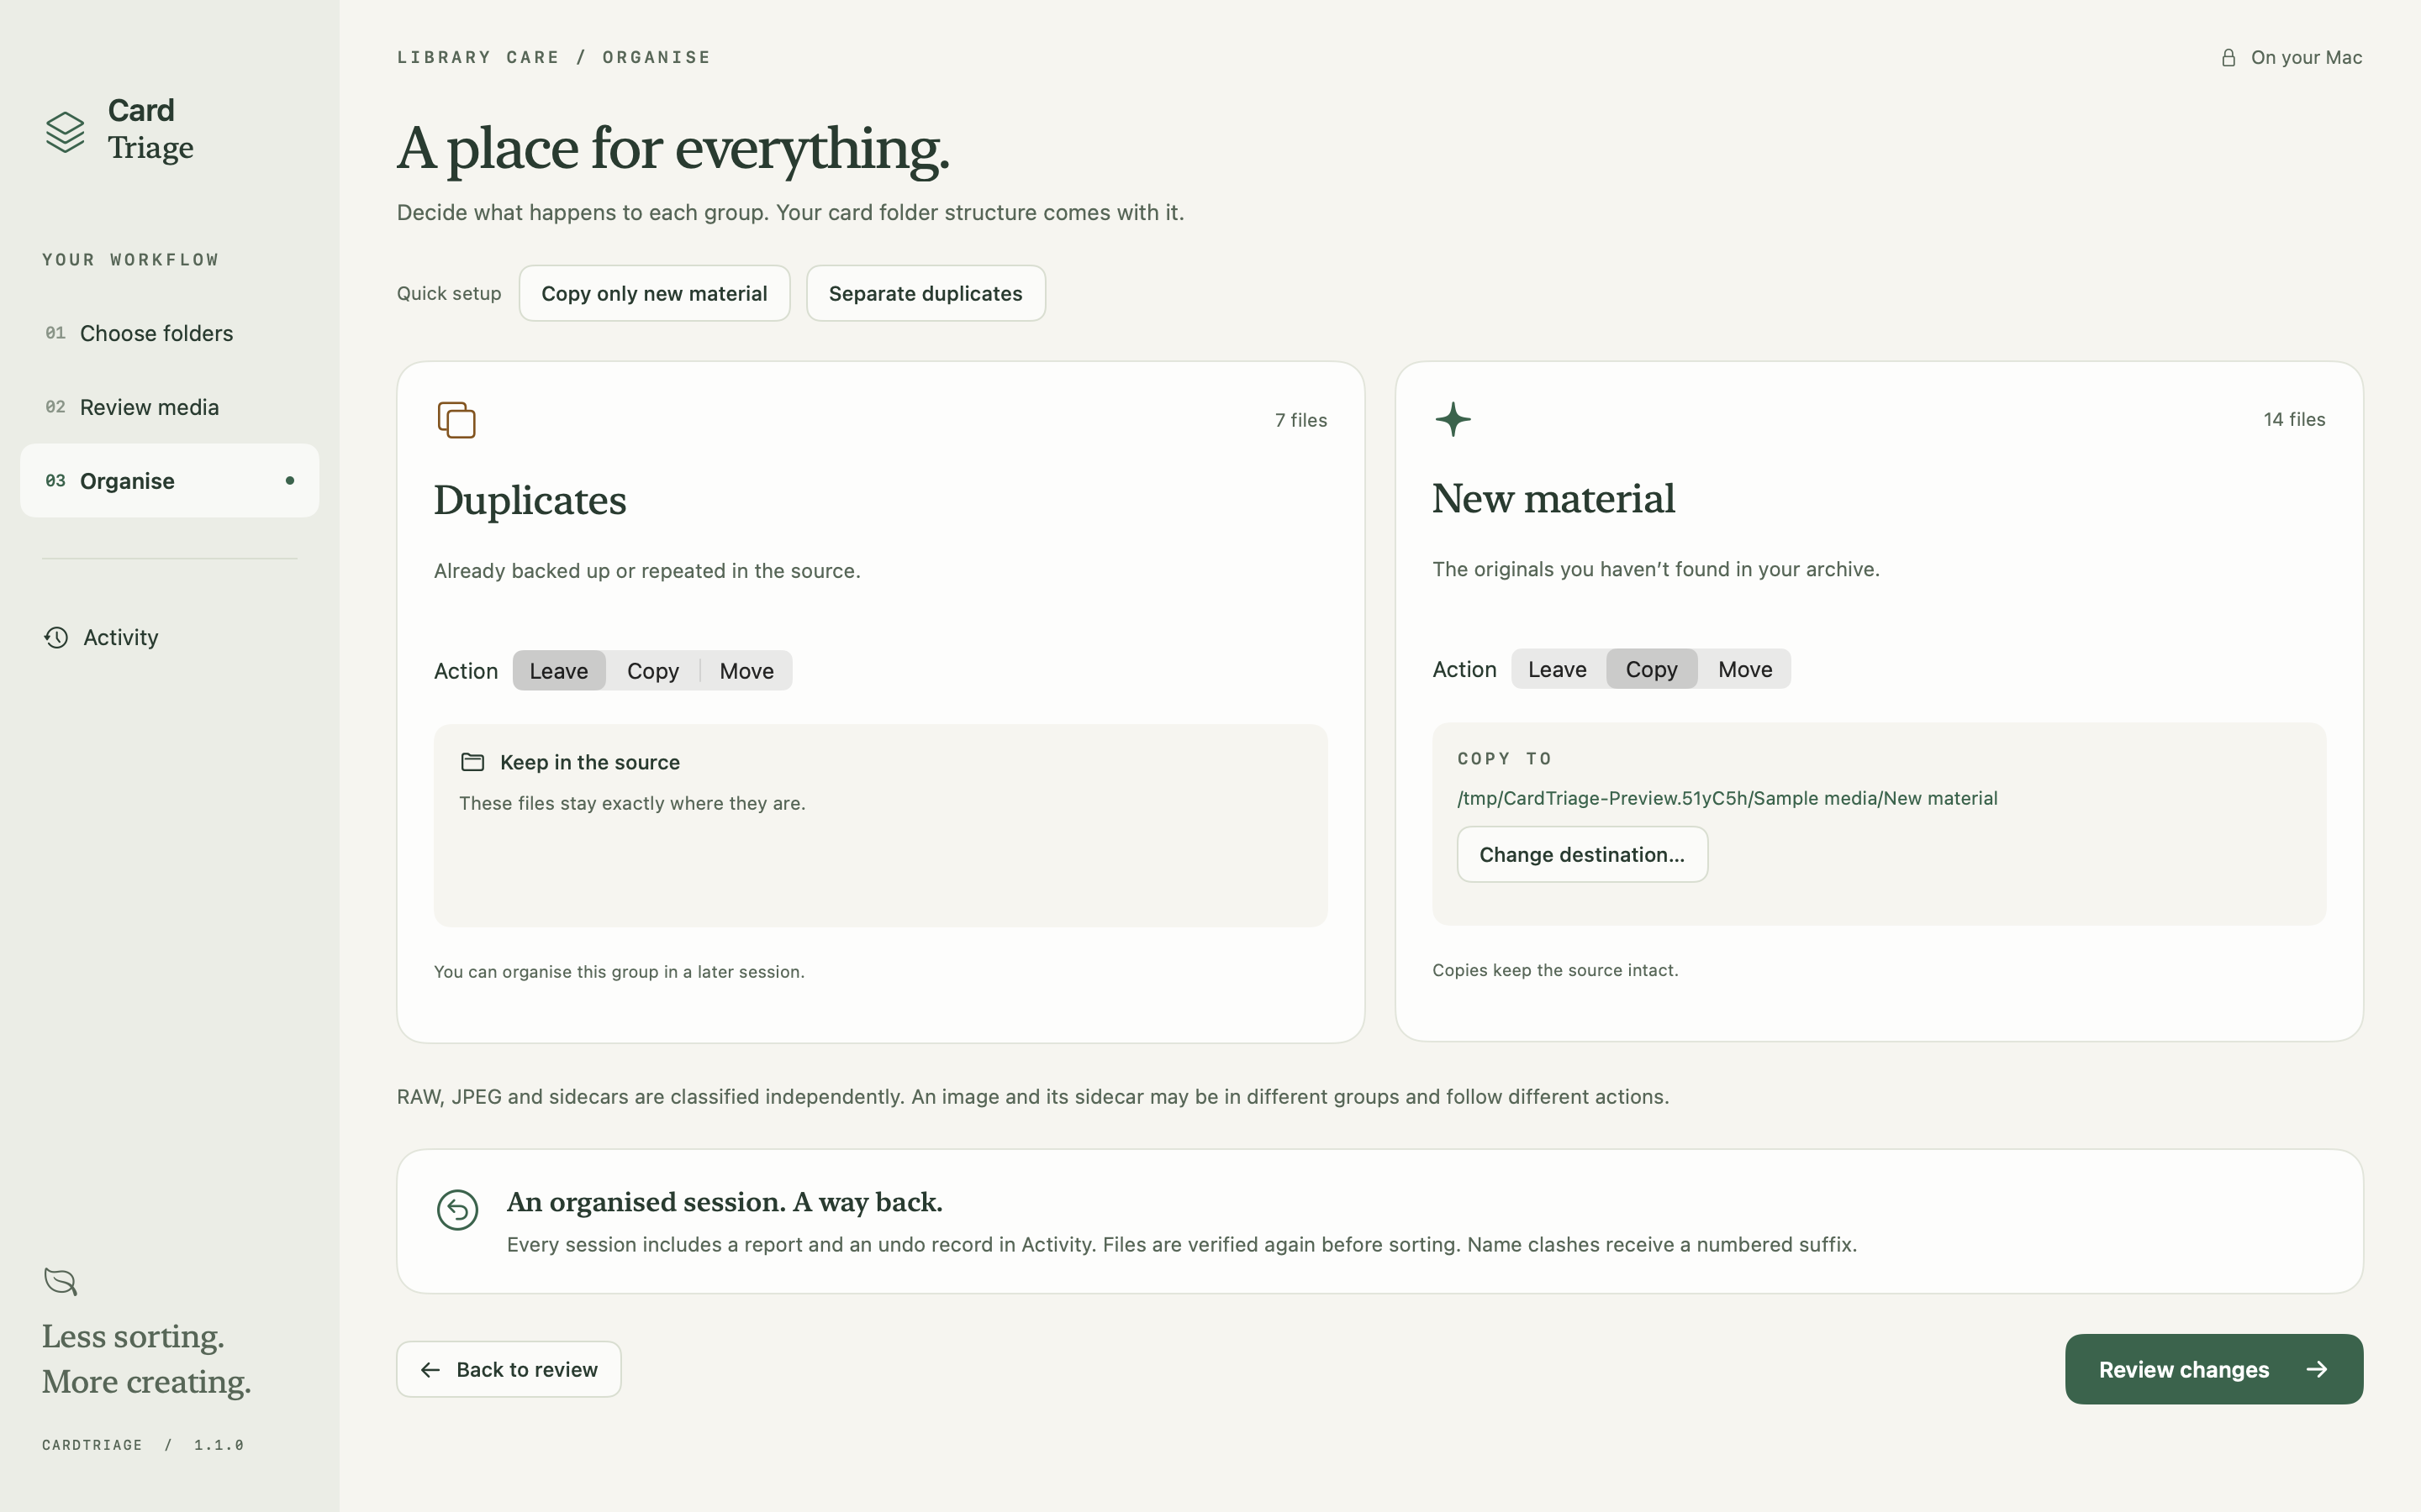Select the 03 Organise workflow step
The image size is (2421, 1512).
(x=170, y=481)
